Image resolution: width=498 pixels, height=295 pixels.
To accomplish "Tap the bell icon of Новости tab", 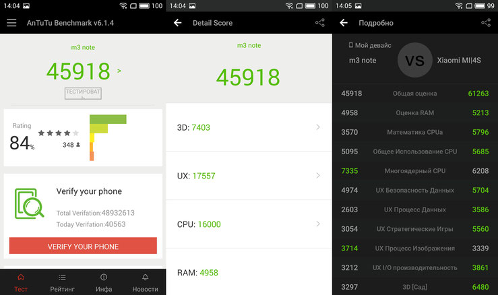I will (x=145, y=277).
